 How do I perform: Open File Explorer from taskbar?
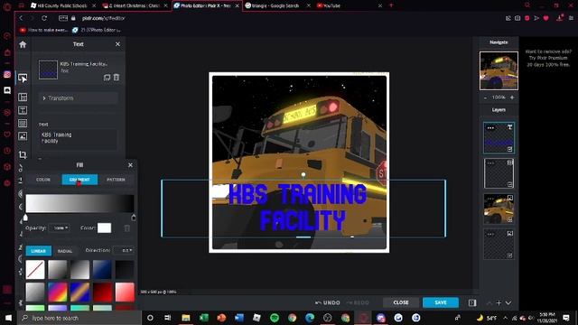coord(186,318)
